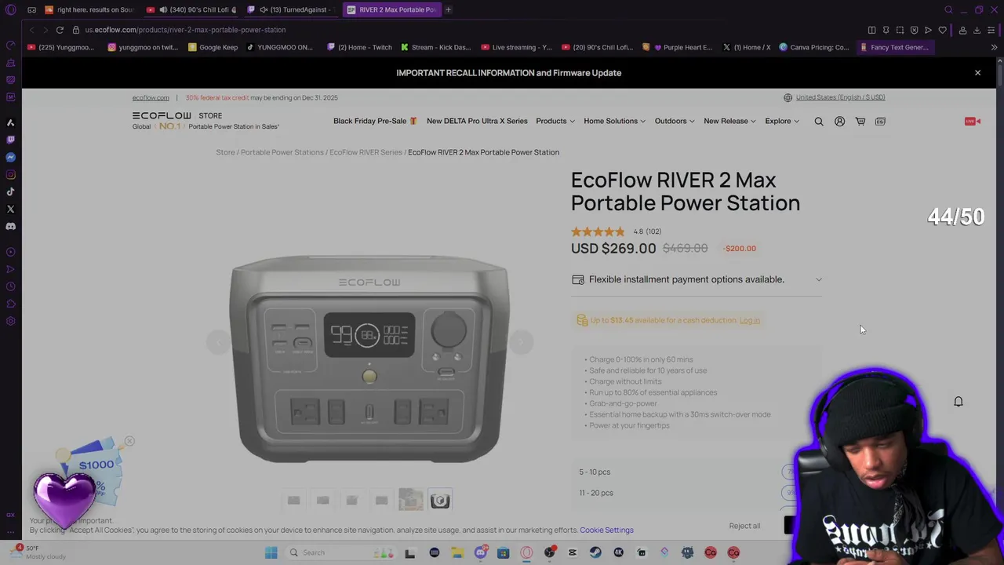Open the Google Keep bookmark
The width and height of the screenshot is (1004, 565).
click(x=213, y=47)
